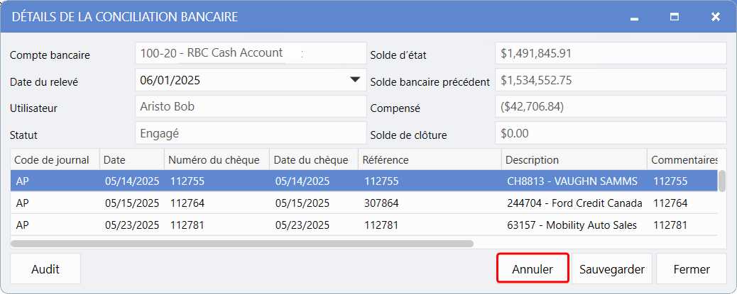
Task: Open the Audit view
Action: point(45,269)
